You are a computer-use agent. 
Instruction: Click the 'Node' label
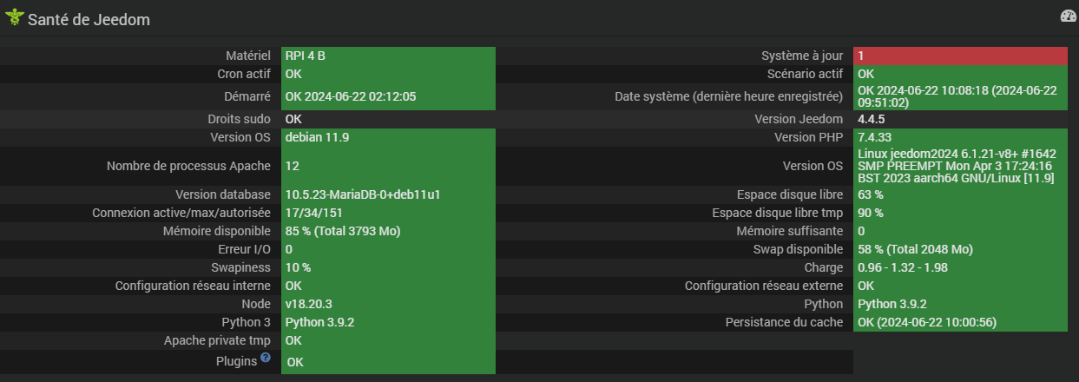(256, 304)
